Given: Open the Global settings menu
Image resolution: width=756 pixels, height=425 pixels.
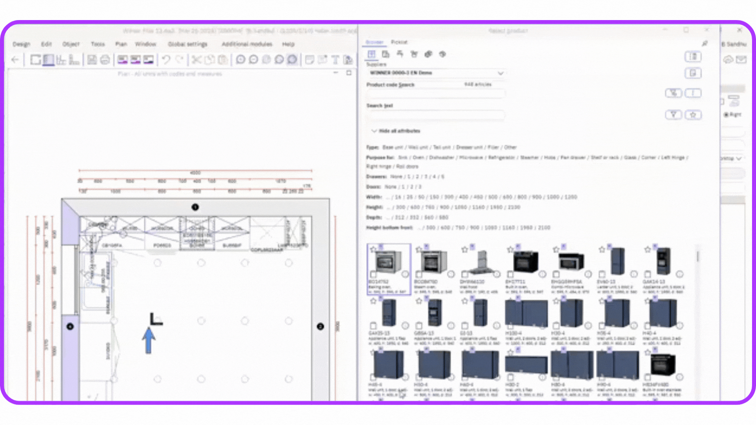Looking at the screenshot, I should click(x=187, y=44).
